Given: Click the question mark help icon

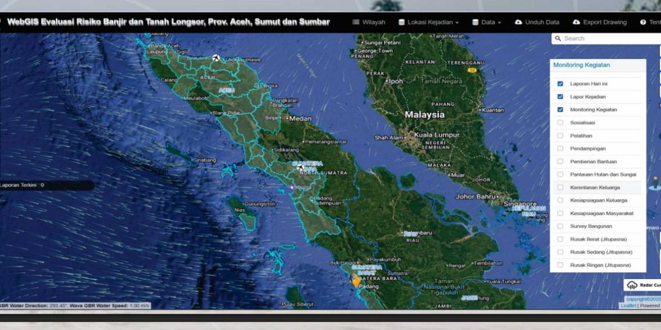Looking at the screenshot, I should (643, 23).
